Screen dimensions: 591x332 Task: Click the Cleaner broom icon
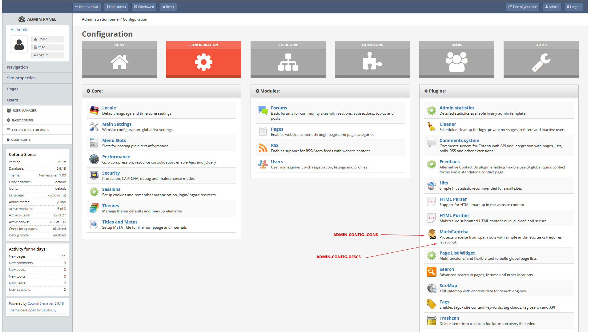pyautogui.click(x=431, y=126)
